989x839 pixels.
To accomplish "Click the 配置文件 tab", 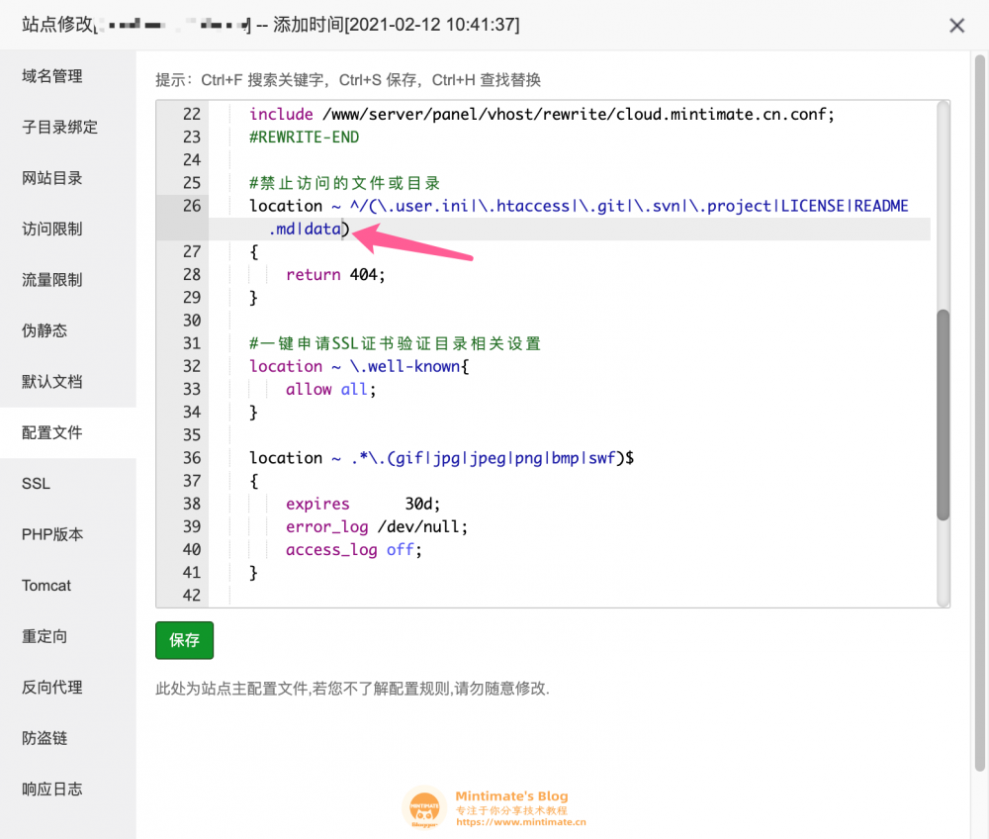I will click(52, 432).
